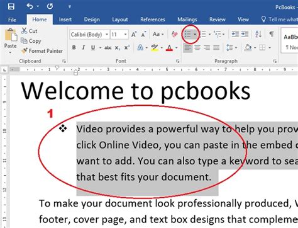The width and height of the screenshot is (298, 228).
Task: Copy the selected text
Action: point(31,41)
